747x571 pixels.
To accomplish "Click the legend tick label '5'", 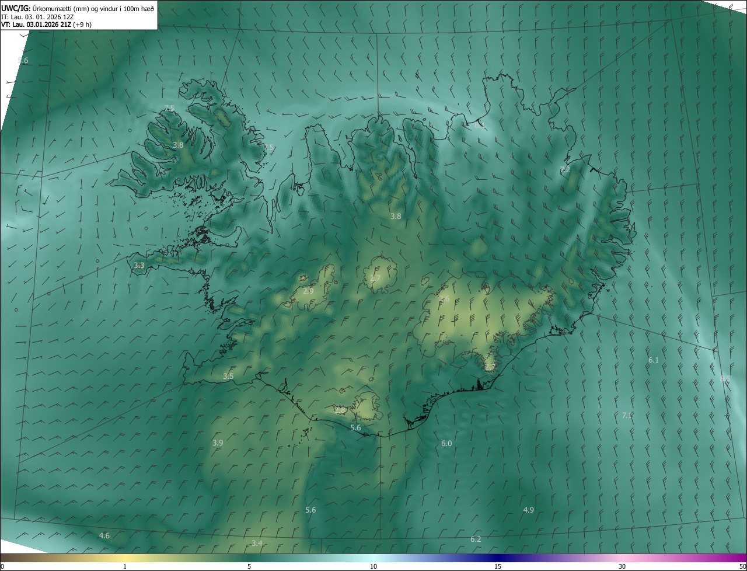I will click(249, 567).
